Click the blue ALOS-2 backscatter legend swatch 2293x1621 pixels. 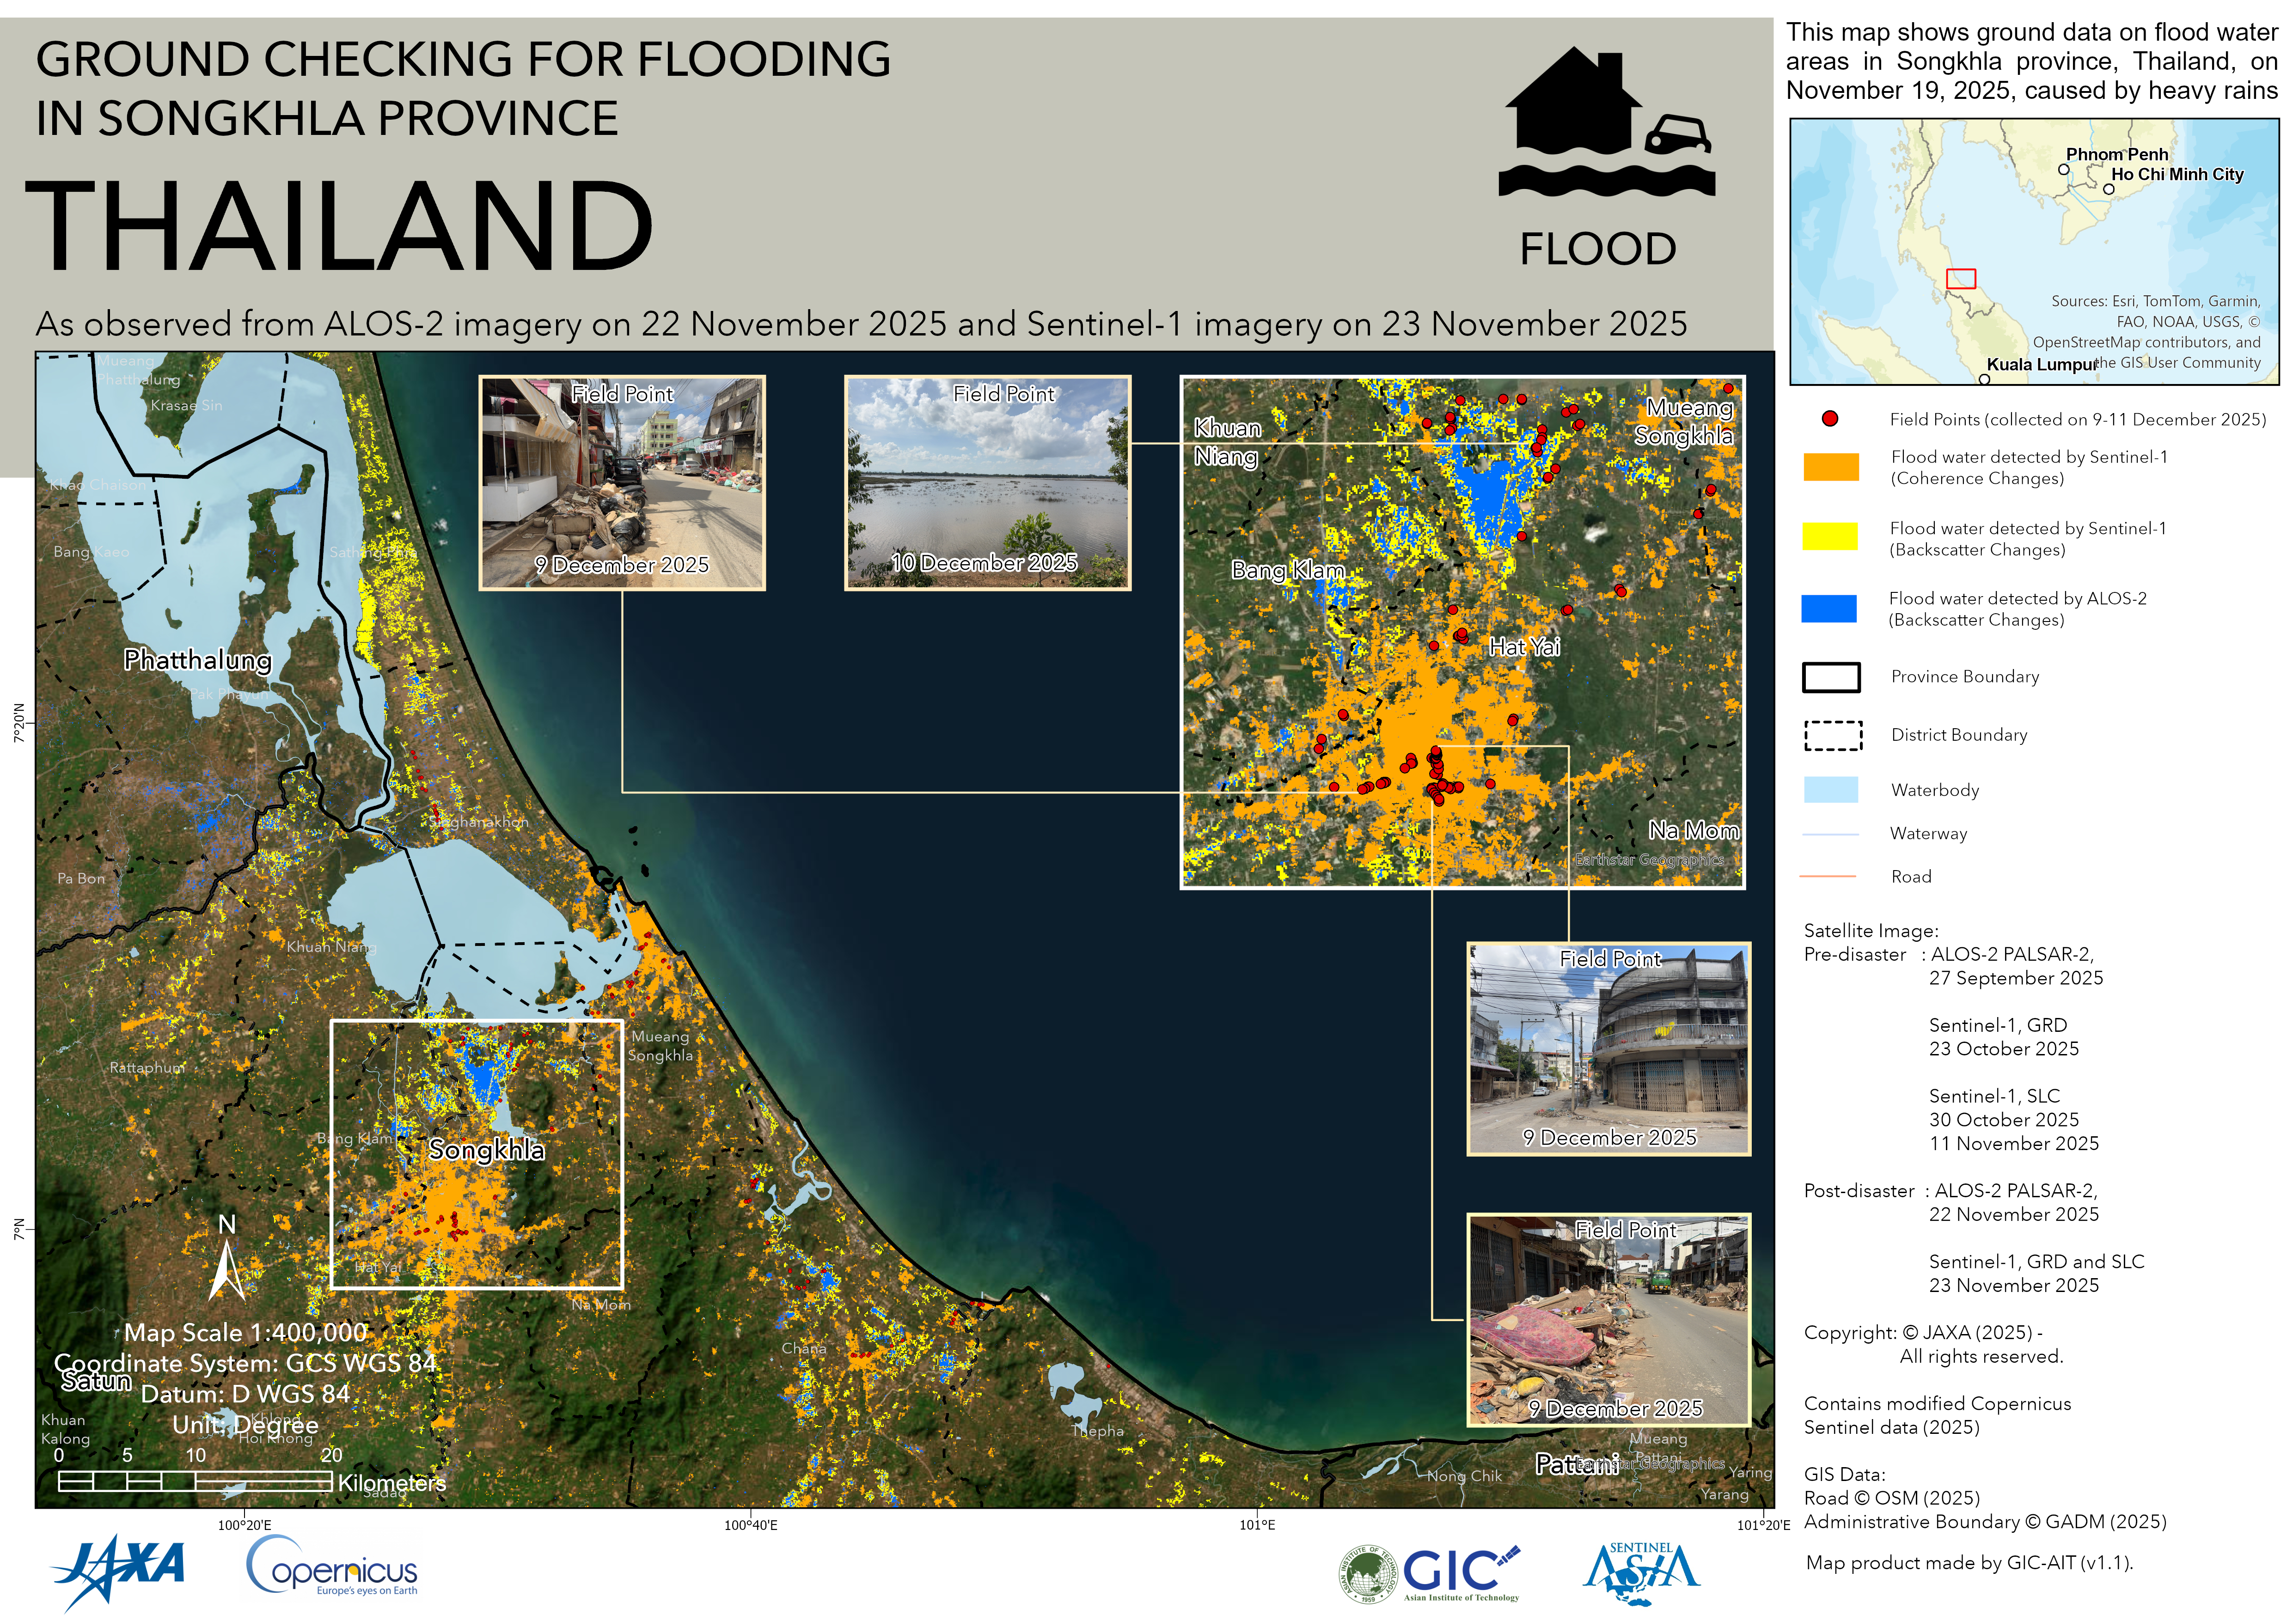(1828, 608)
